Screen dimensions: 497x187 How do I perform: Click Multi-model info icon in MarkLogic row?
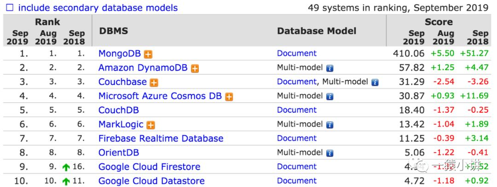(x=330, y=125)
